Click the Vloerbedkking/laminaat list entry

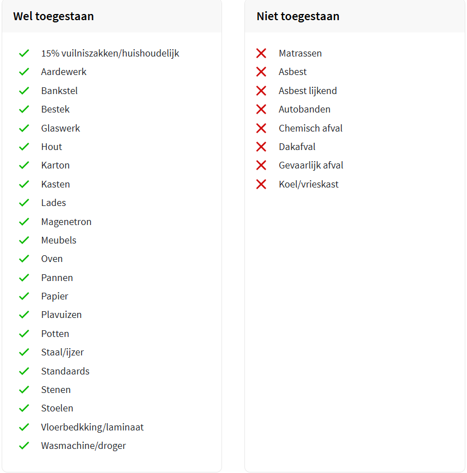pyautogui.click(x=92, y=427)
